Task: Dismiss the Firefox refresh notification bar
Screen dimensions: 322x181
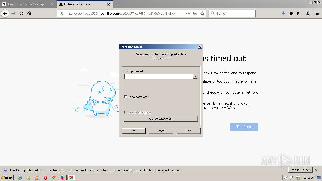Action: coord(317,170)
